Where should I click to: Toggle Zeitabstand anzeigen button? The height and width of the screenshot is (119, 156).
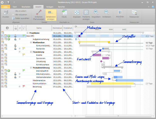51,15
